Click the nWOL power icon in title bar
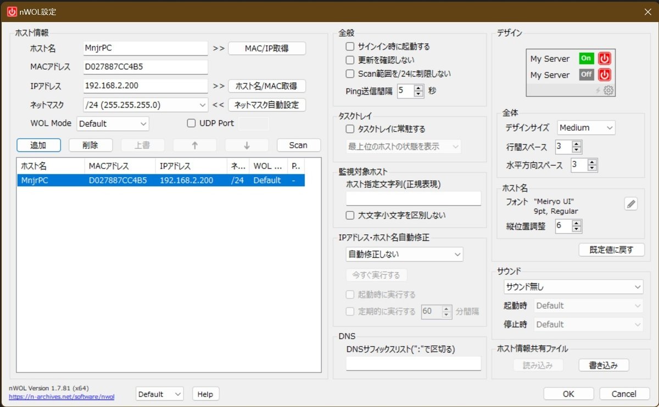Viewport: 659px width, 407px height. (x=12, y=12)
